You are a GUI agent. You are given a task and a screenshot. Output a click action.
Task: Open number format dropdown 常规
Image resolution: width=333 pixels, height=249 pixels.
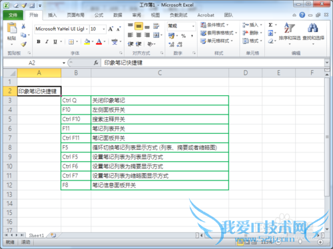tap(193, 26)
